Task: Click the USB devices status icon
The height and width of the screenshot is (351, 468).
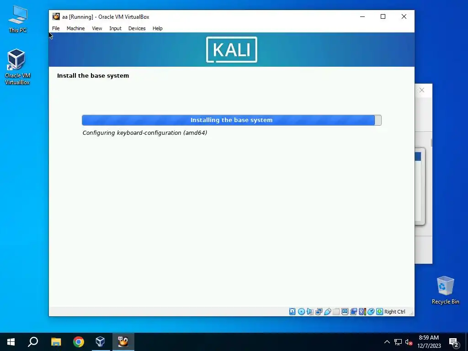Action: click(x=327, y=312)
